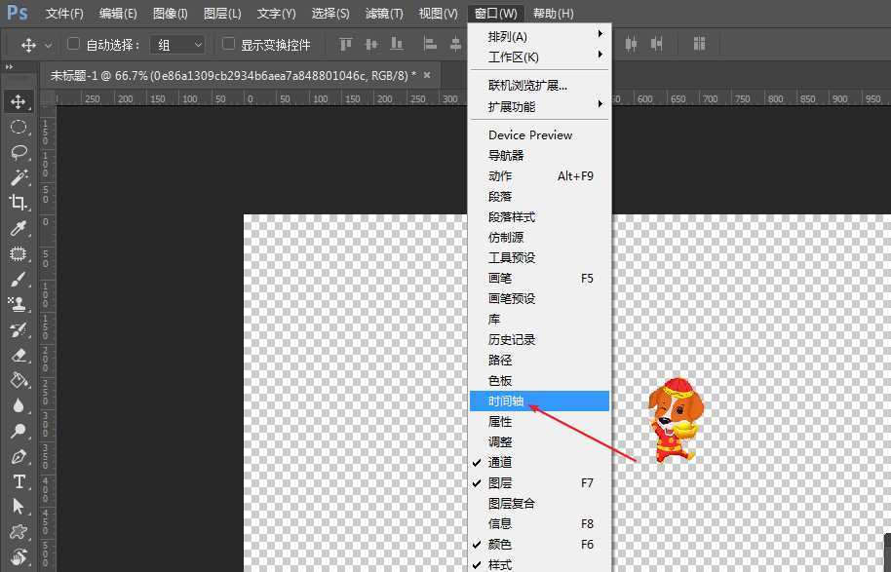Uncheck 颜色 in the Window menu
This screenshot has width=891, height=572.
500,545
